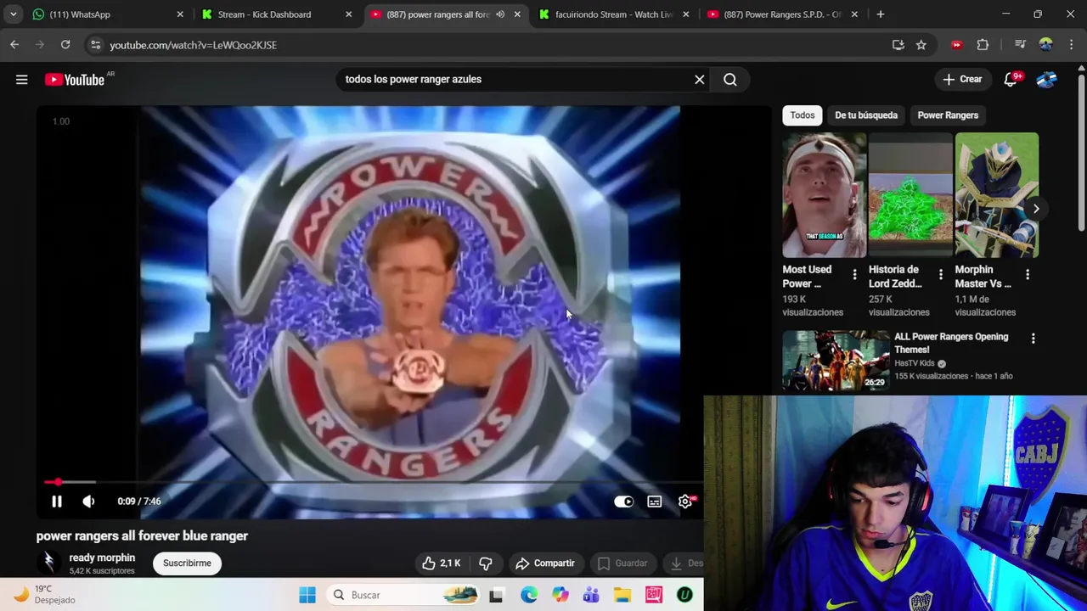Go to YouTube home via the logo
1087x611 pixels.
point(74,79)
